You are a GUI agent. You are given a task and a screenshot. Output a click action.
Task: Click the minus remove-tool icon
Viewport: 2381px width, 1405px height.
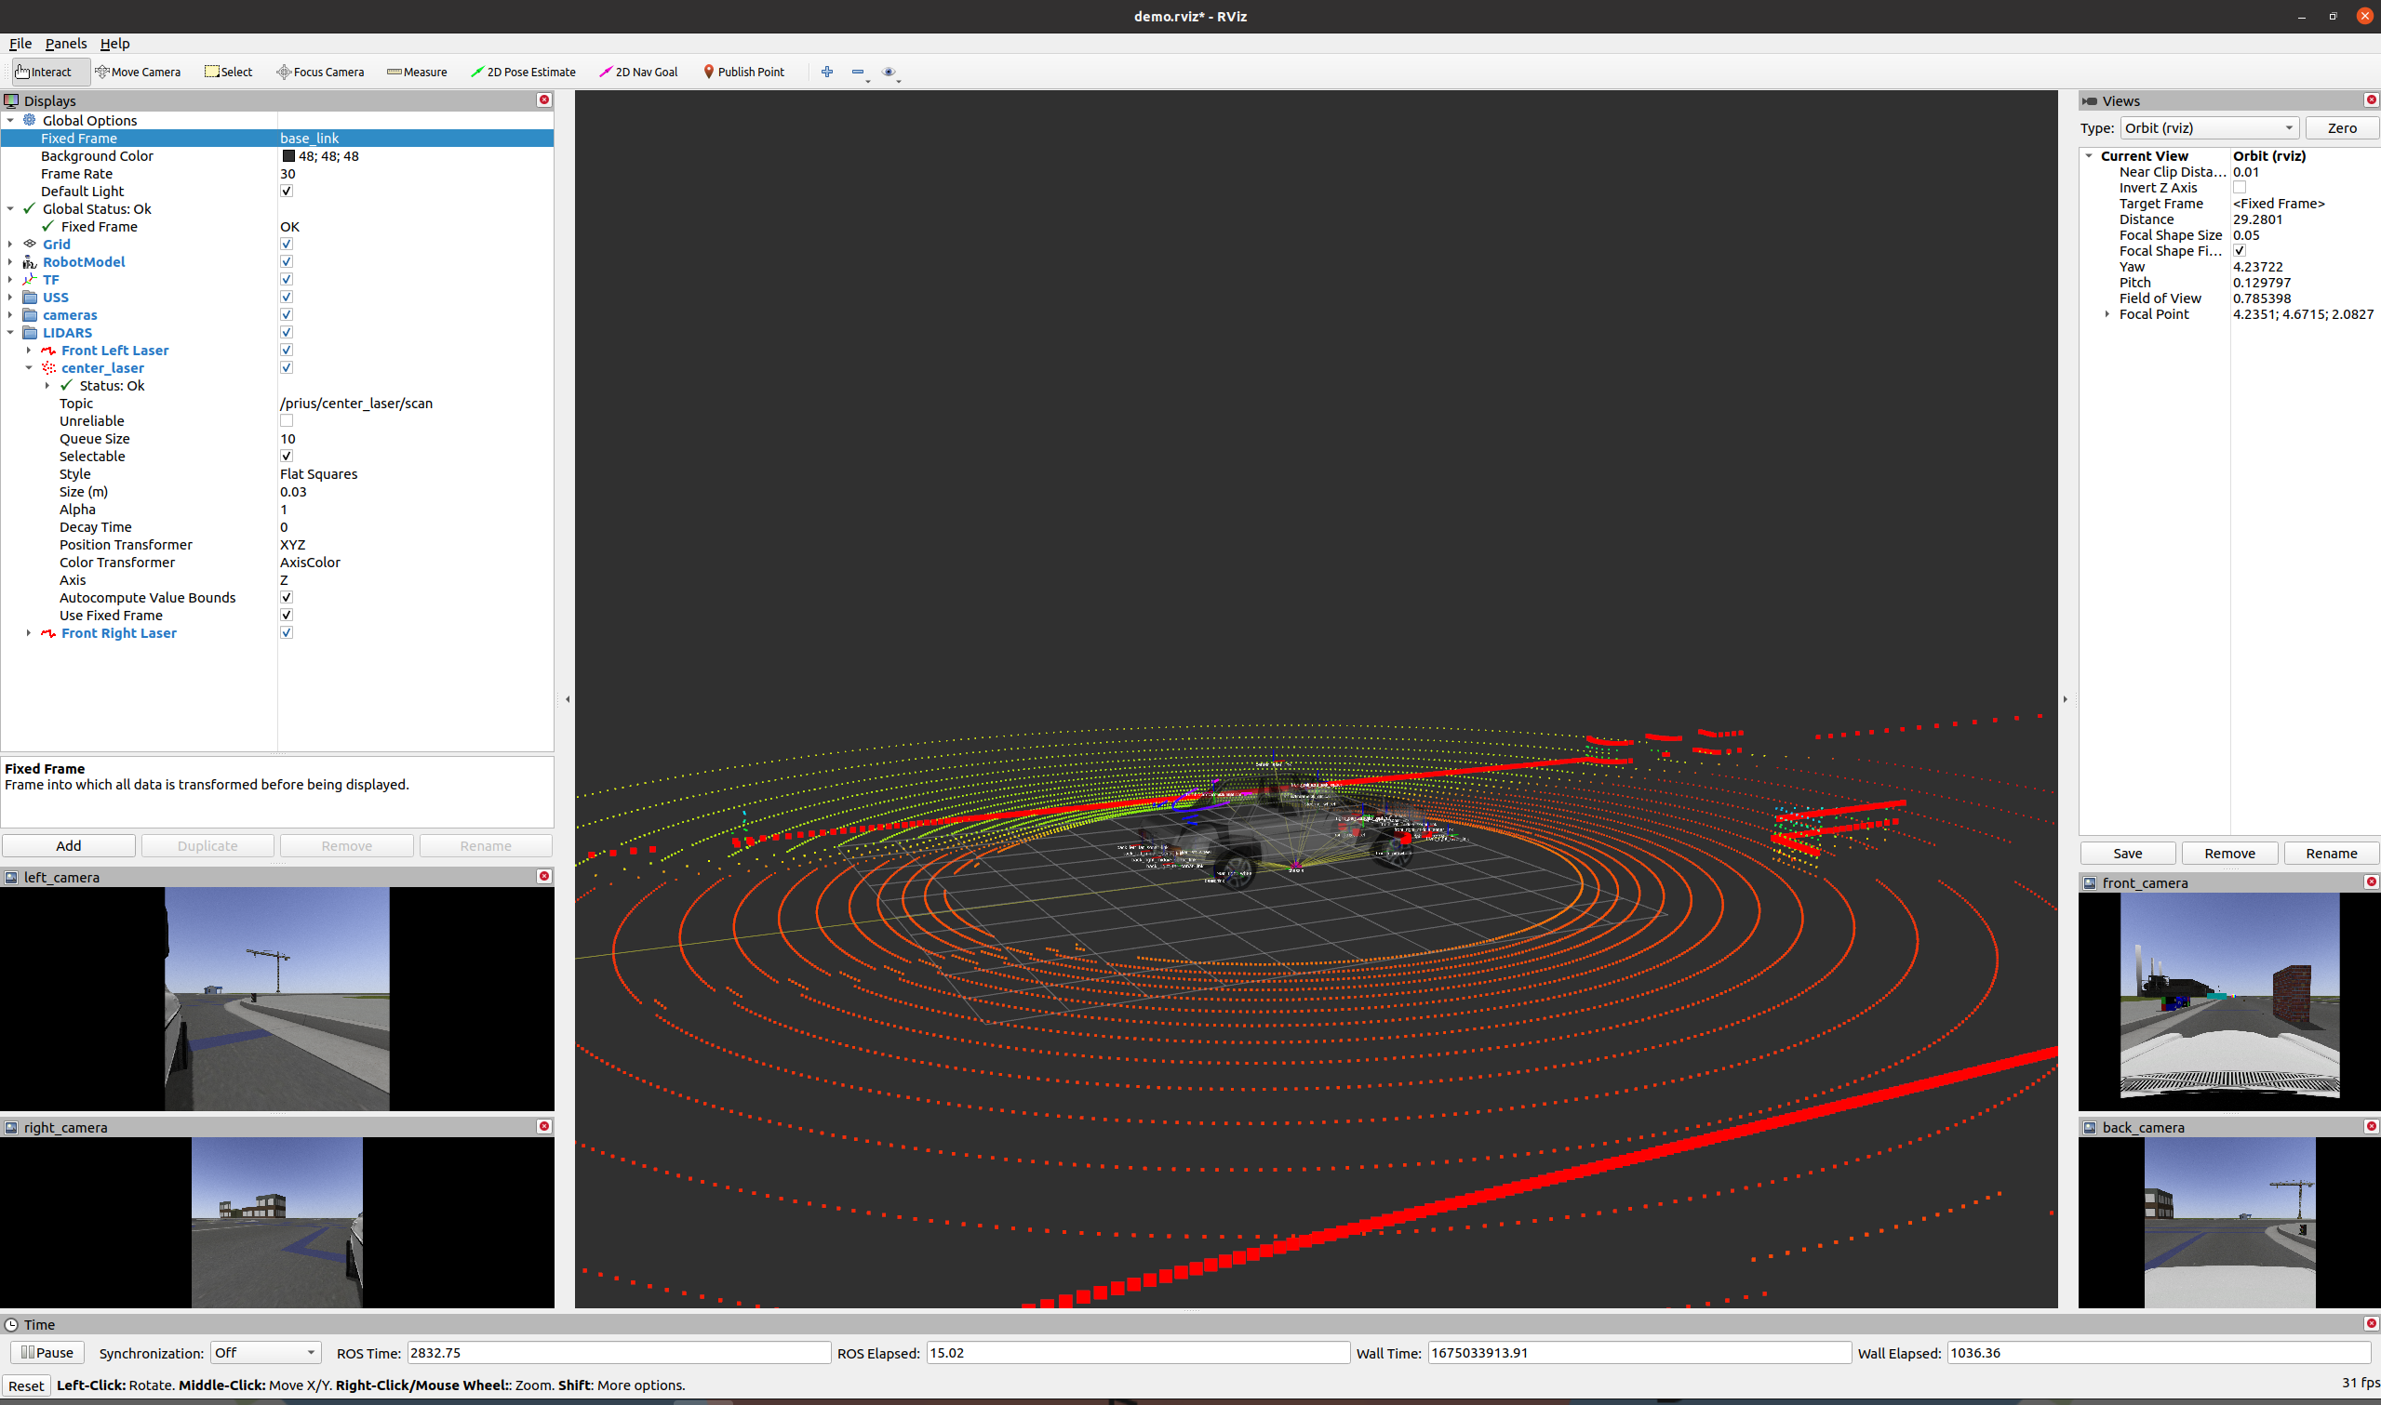click(x=857, y=72)
